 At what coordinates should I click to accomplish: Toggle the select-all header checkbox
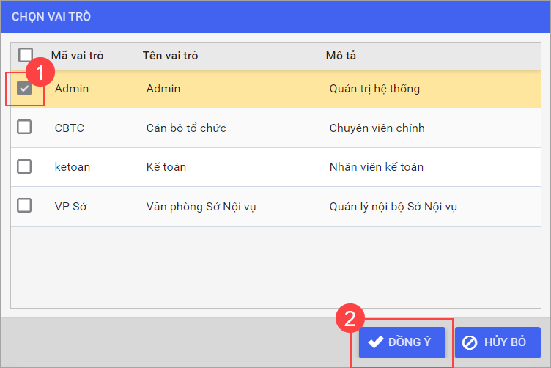tap(26, 55)
